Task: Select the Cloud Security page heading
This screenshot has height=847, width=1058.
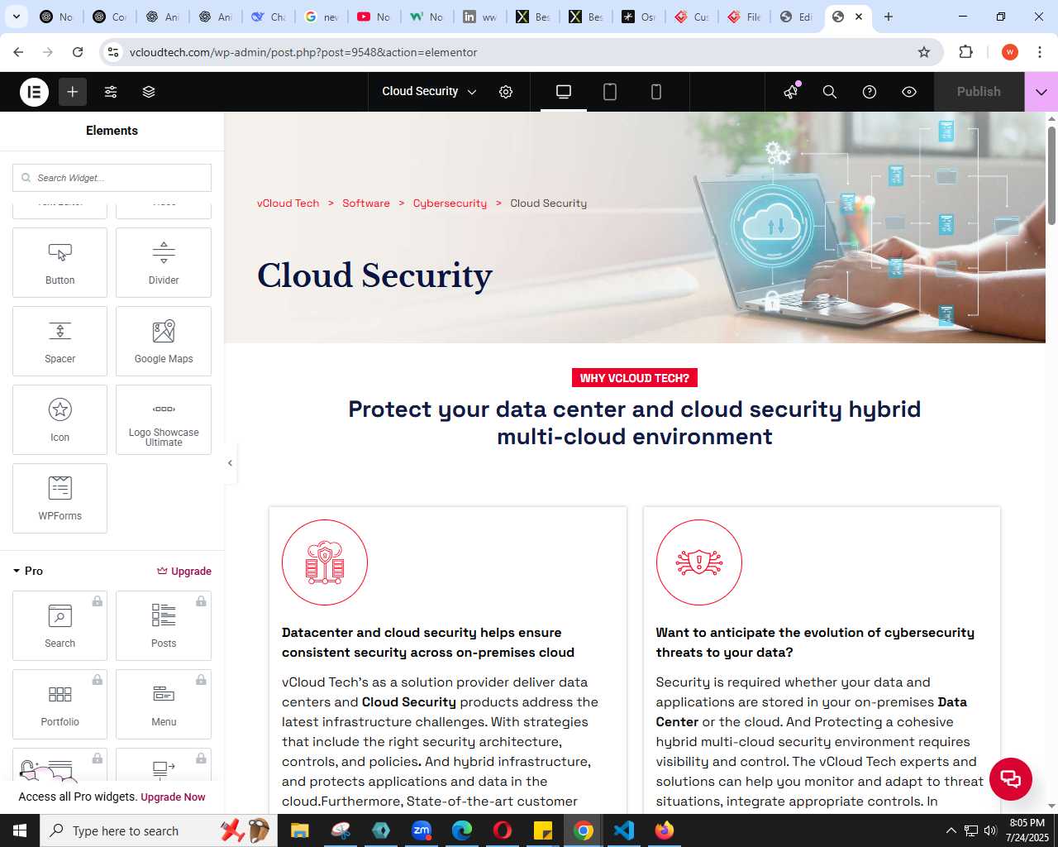Action: [374, 275]
